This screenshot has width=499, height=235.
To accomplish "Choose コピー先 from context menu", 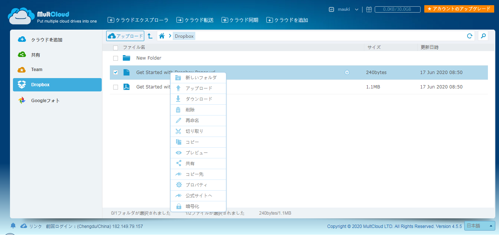I will tap(198, 174).
